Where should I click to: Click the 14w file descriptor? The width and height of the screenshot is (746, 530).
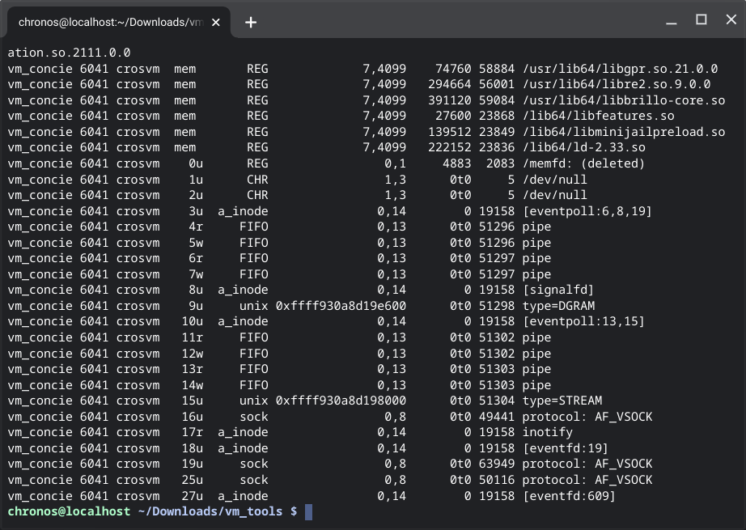[193, 385]
